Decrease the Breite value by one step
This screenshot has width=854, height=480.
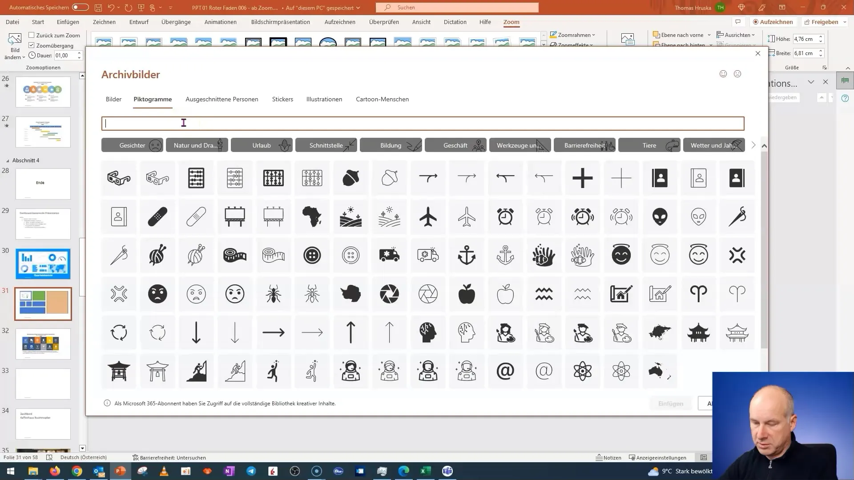click(821, 55)
